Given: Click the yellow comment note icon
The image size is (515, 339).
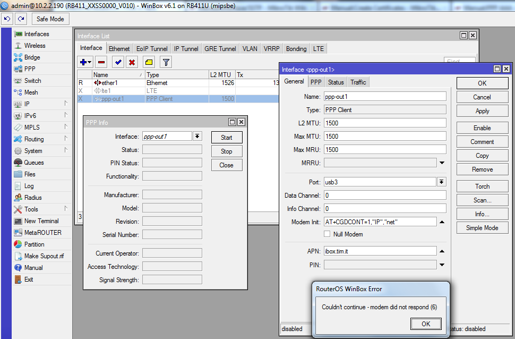Looking at the screenshot, I should 149,62.
